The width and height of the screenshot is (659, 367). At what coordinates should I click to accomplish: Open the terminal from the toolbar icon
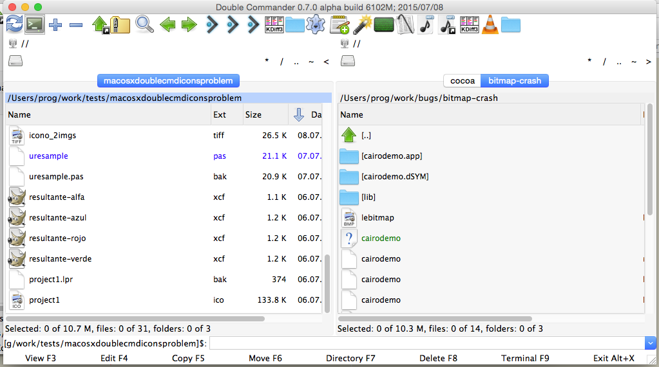tap(34, 25)
